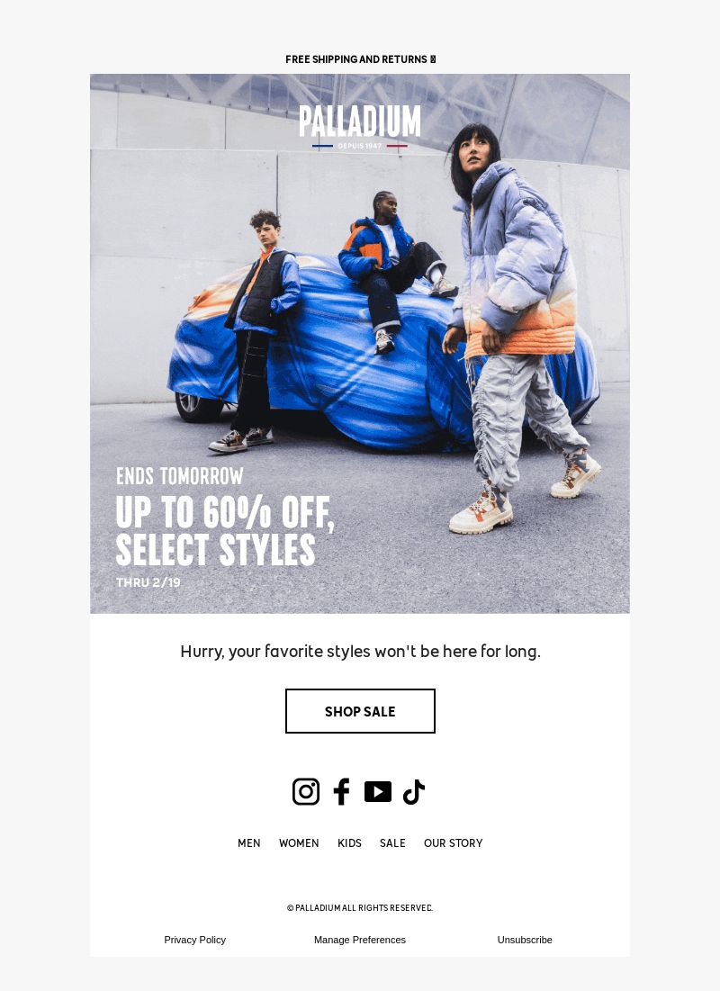The width and height of the screenshot is (720, 991).
Task: Click the Palladium logo in the banner
Action: 360,127
